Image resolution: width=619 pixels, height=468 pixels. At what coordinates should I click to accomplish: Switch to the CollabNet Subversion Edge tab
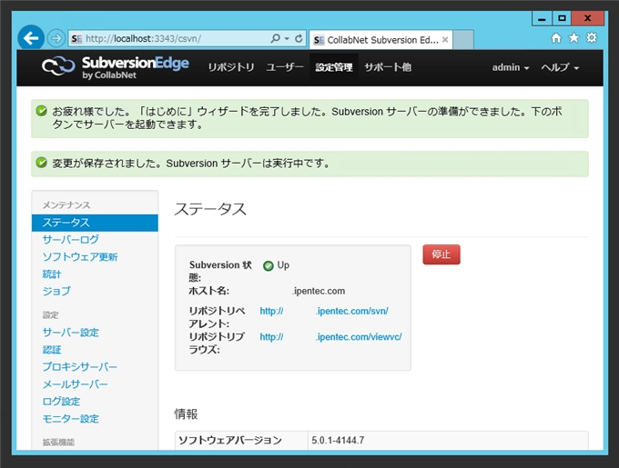click(381, 40)
